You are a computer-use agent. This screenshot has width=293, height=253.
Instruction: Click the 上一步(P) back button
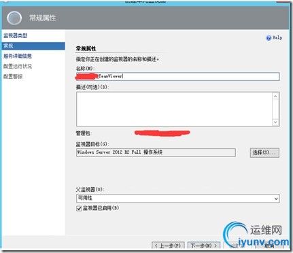pos(168,246)
